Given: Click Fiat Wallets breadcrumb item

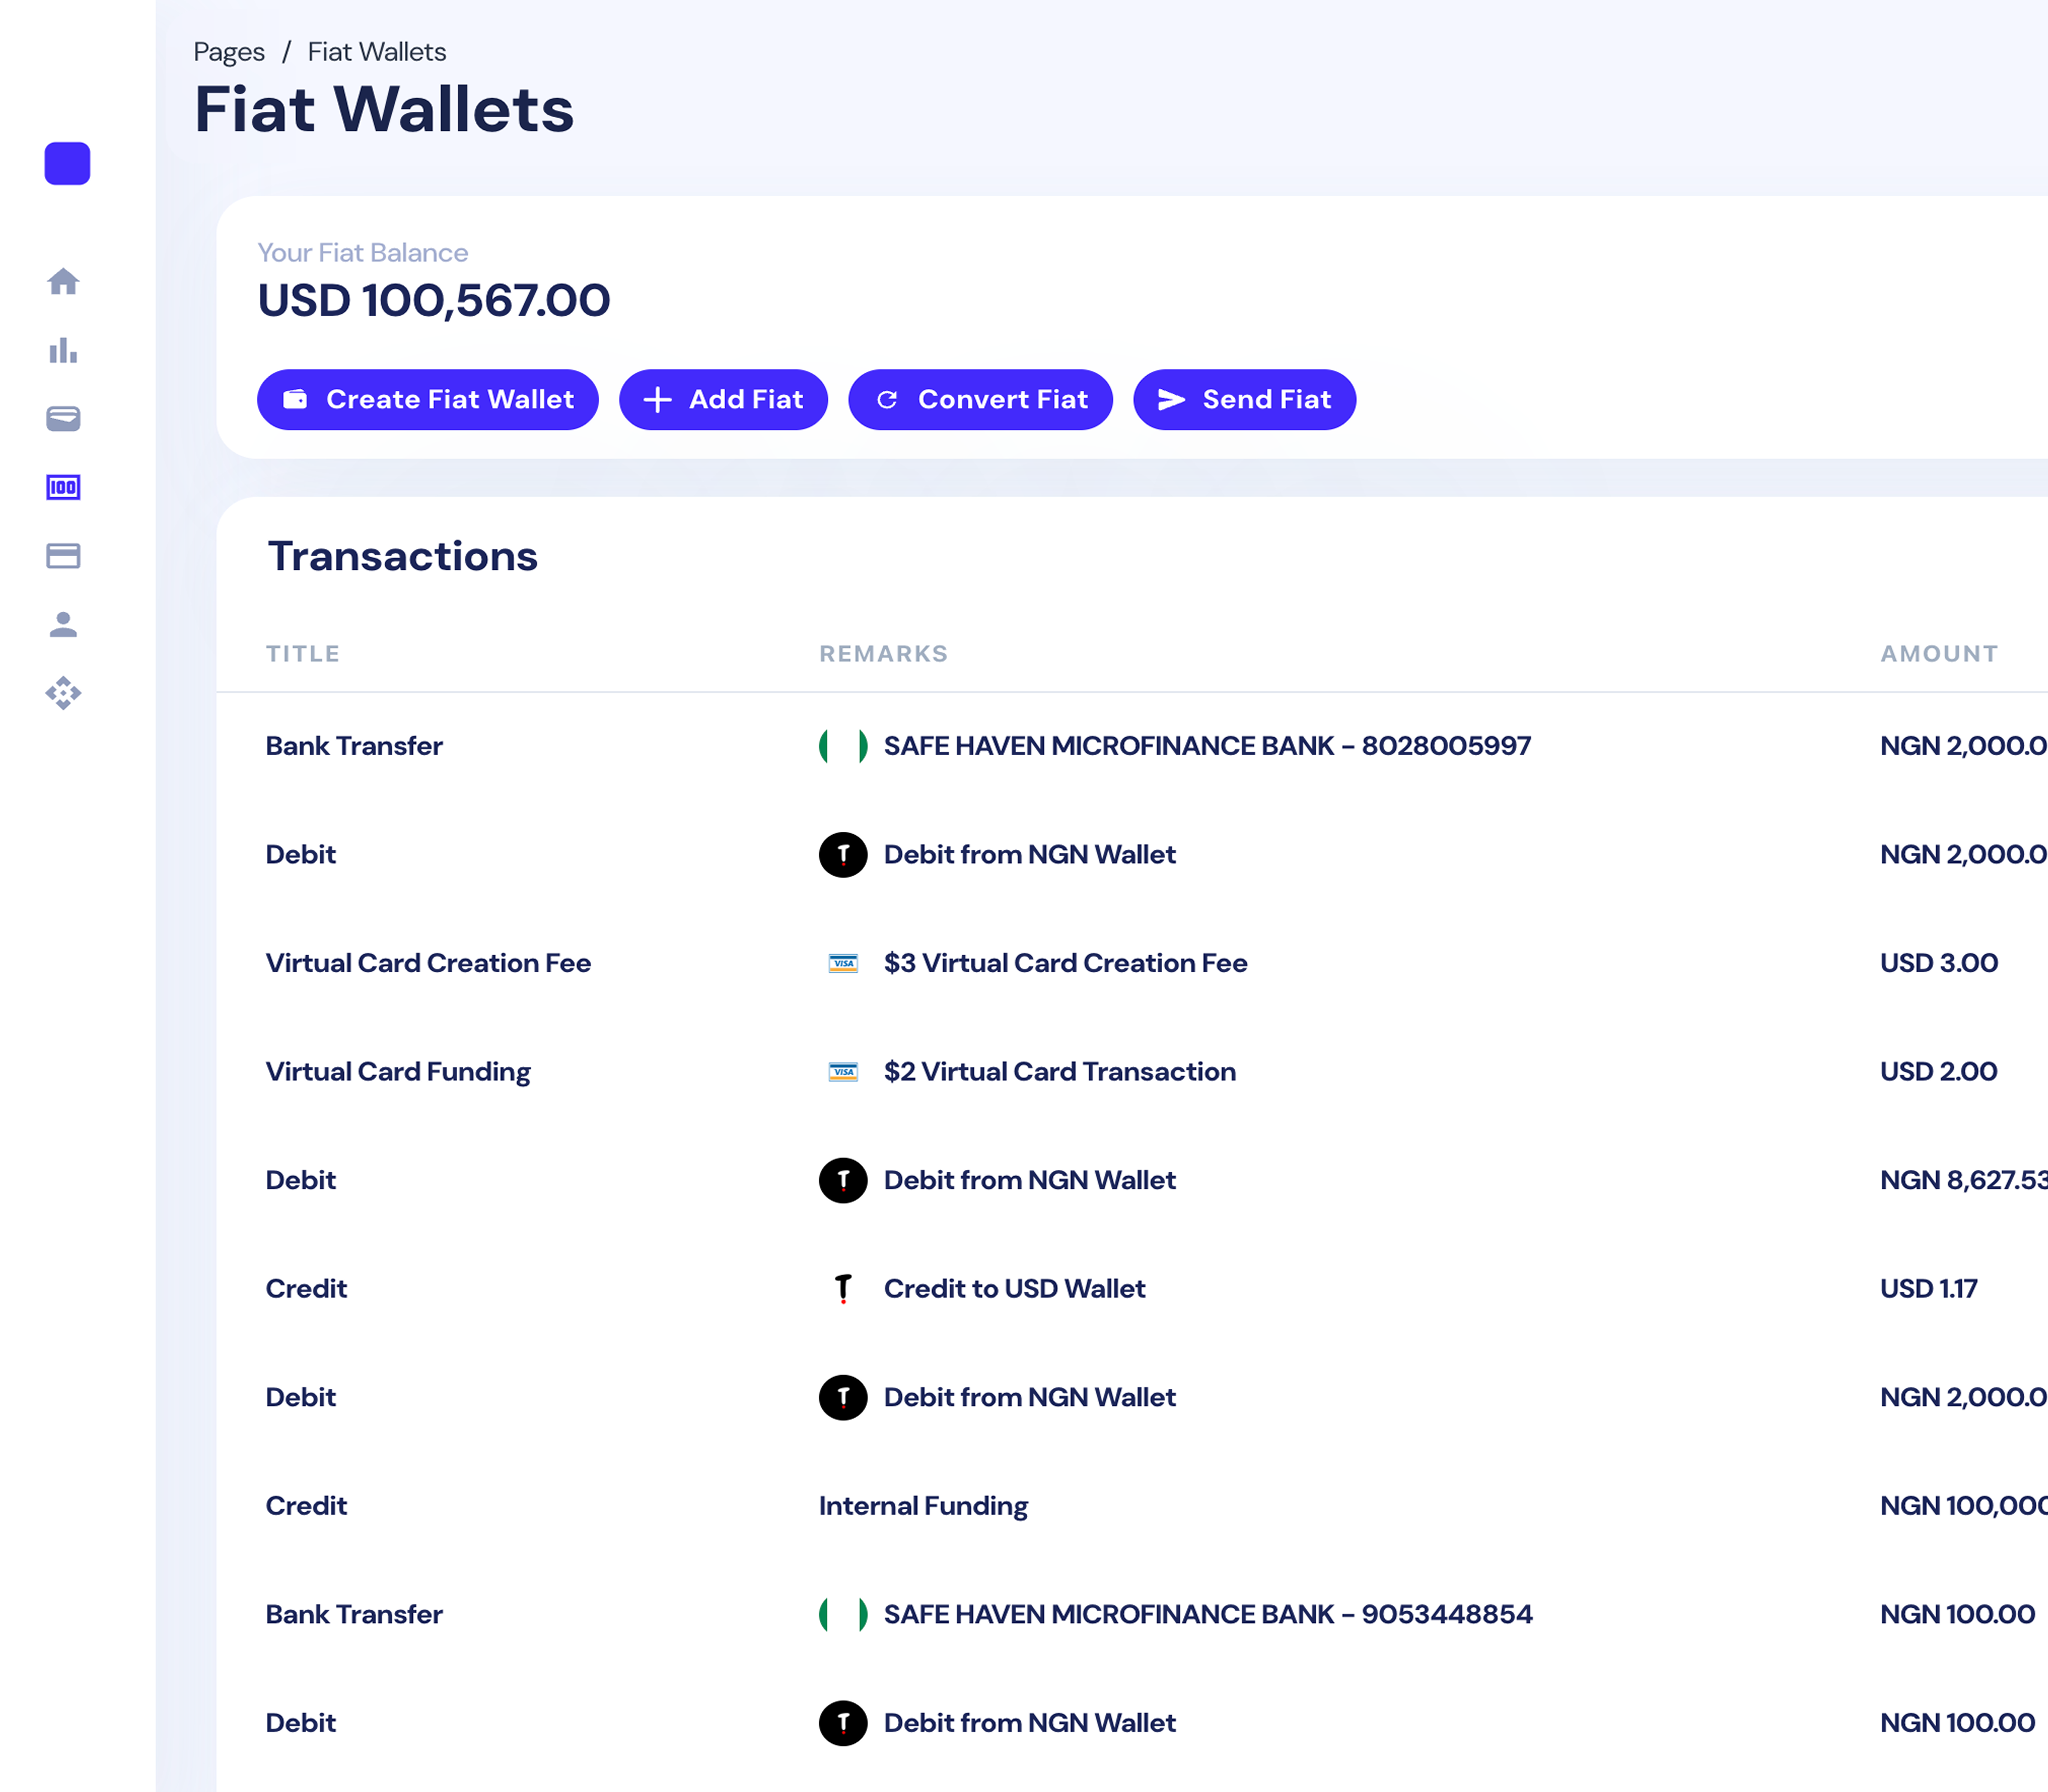Looking at the screenshot, I should pos(377,52).
